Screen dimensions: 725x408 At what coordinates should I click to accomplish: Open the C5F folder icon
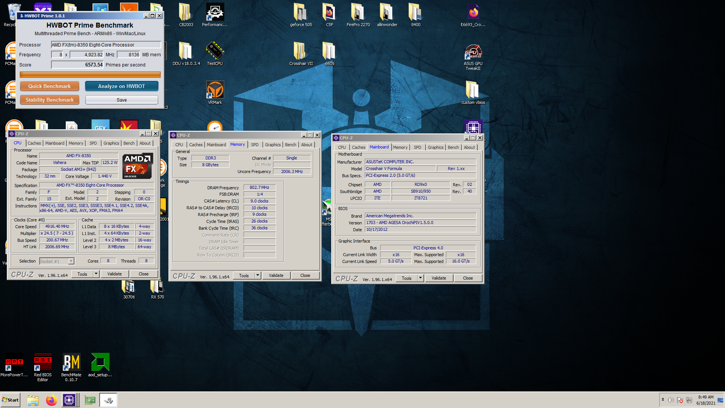click(329, 15)
